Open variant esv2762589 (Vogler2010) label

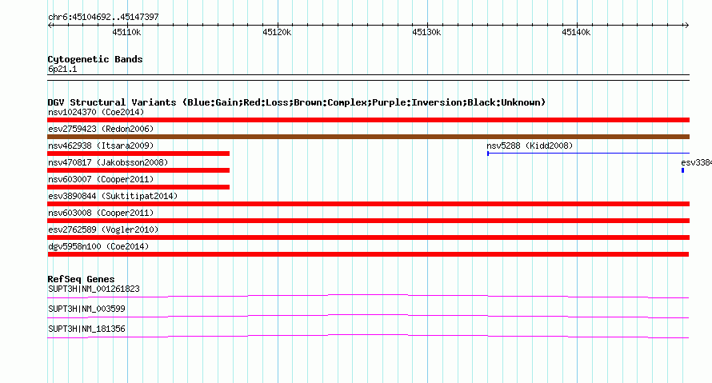pos(103,229)
